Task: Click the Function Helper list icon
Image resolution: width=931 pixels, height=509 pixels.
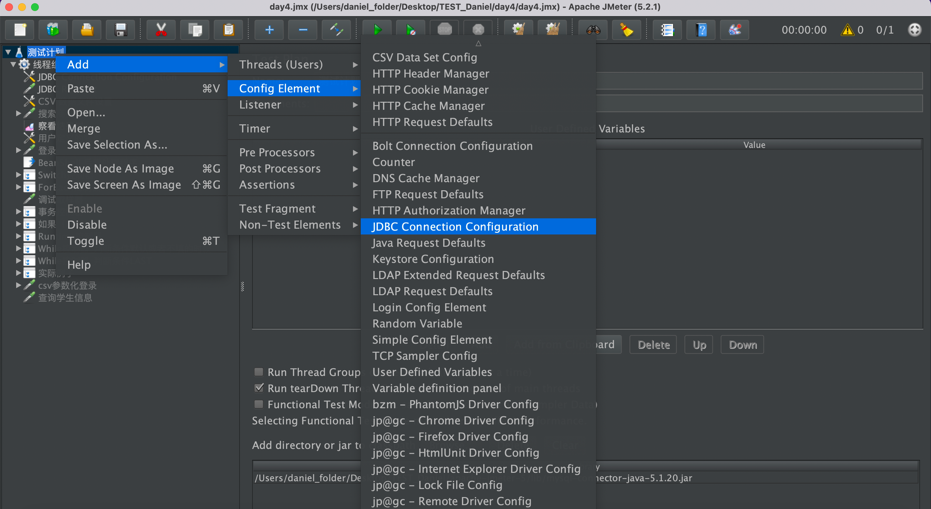Action: 667,30
